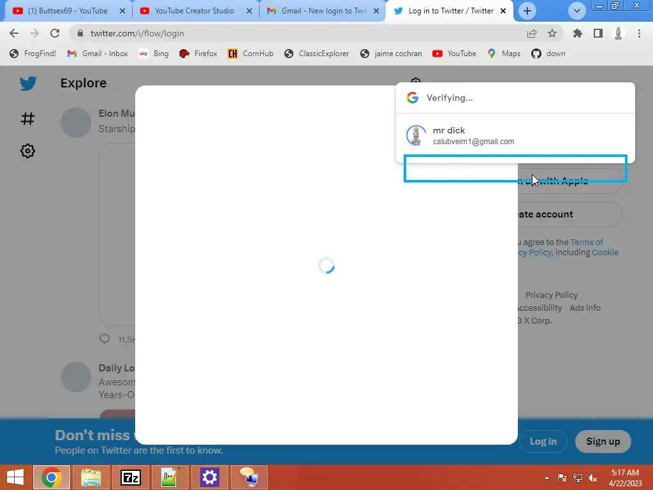Open Maps bookmark
Viewport: 653px width, 490px height.
click(504, 54)
